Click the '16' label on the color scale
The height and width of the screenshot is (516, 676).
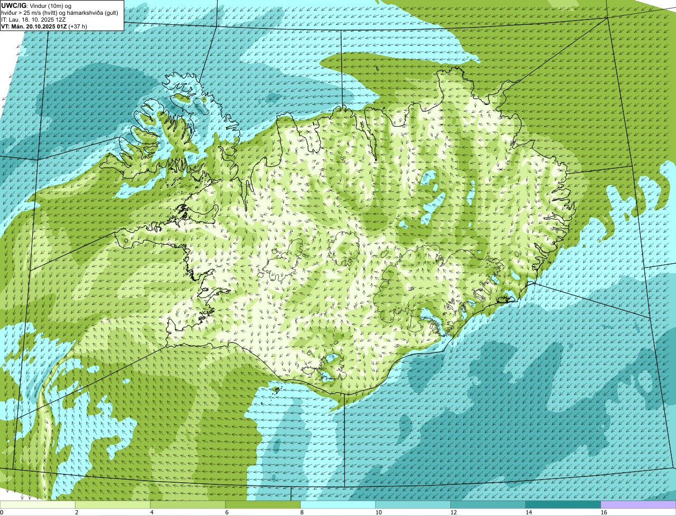click(x=604, y=512)
